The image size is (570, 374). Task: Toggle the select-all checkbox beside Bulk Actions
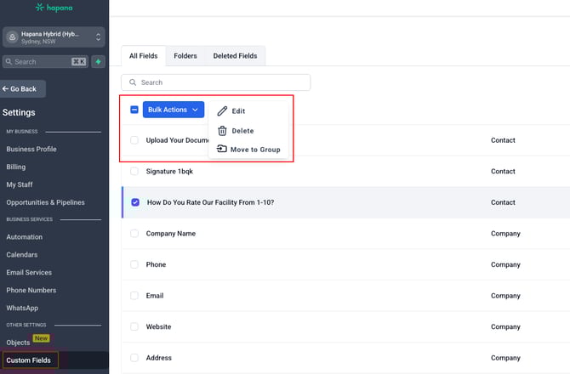pyautogui.click(x=134, y=110)
